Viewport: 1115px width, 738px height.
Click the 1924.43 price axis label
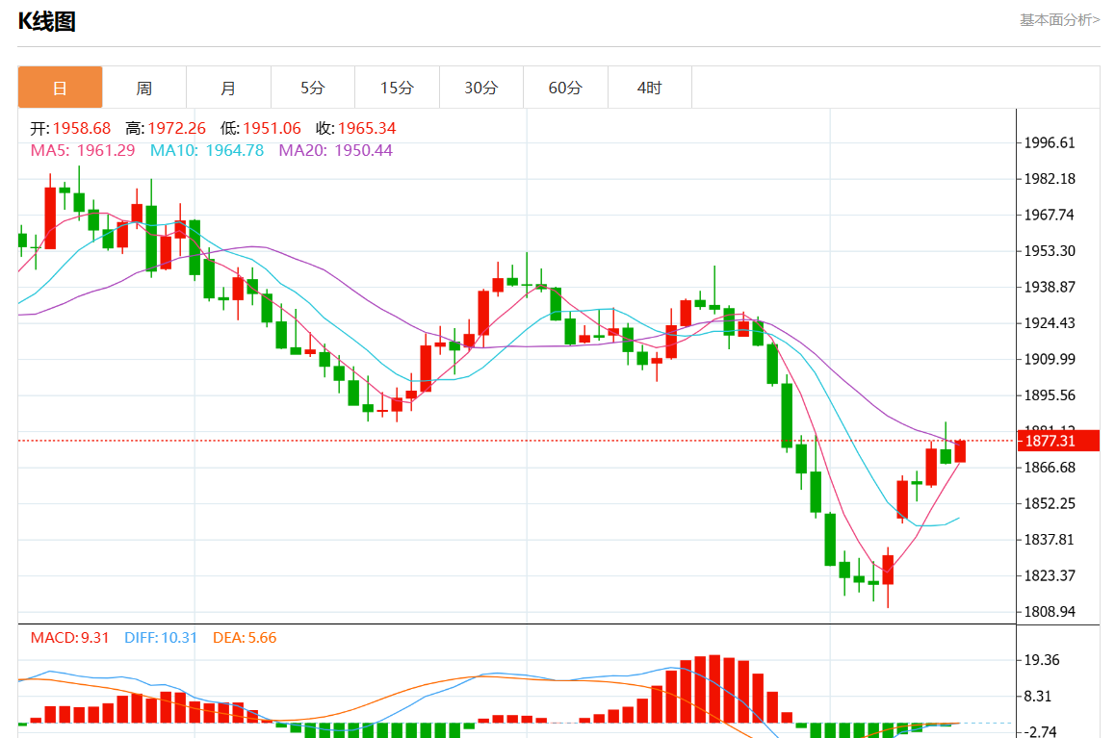click(1050, 323)
